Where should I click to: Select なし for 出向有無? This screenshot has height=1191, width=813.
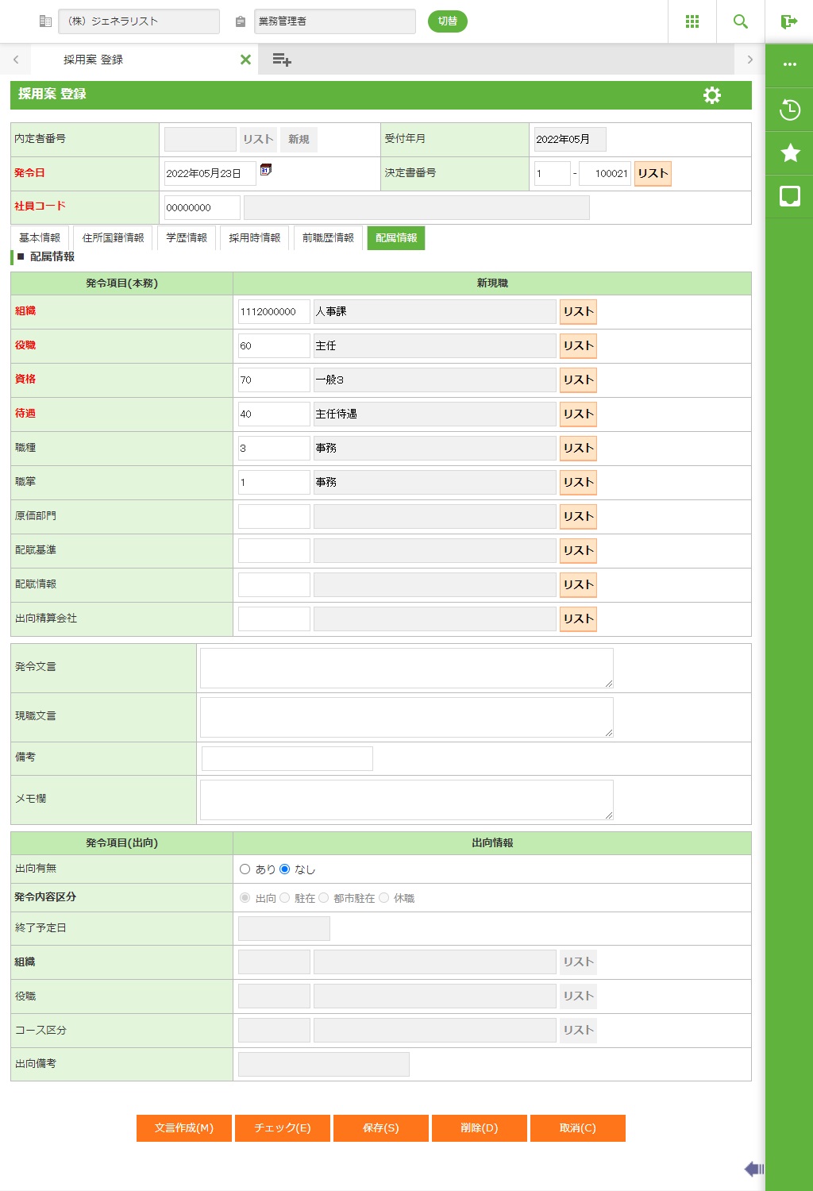(285, 869)
